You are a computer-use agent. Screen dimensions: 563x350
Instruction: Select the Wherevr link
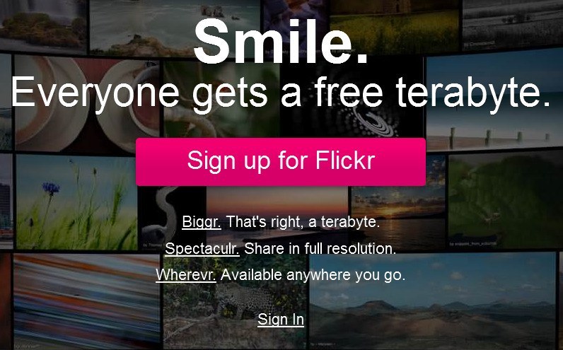coord(186,275)
